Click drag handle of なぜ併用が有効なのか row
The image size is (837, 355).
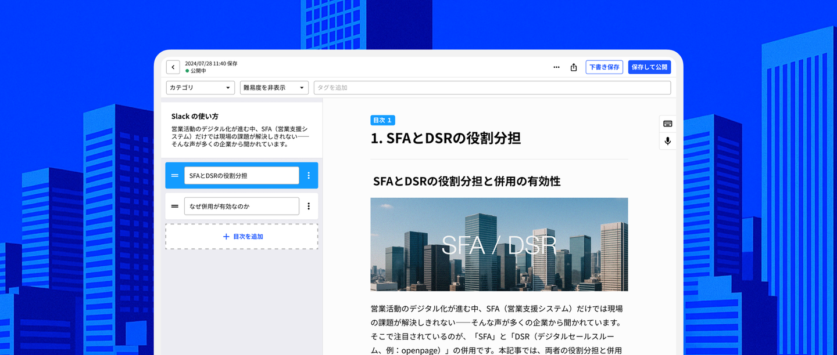tap(175, 206)
